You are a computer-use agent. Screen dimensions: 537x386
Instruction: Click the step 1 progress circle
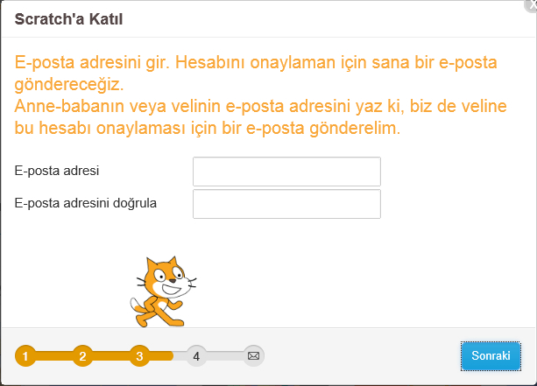[x=25, y=356]
